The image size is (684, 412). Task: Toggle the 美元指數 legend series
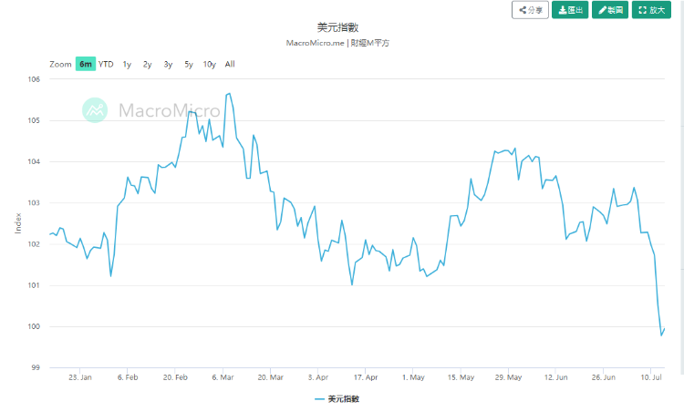[337, 399]
